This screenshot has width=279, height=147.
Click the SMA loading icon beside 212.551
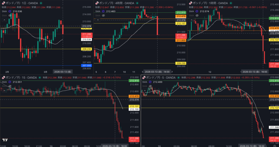pos(10,82)
